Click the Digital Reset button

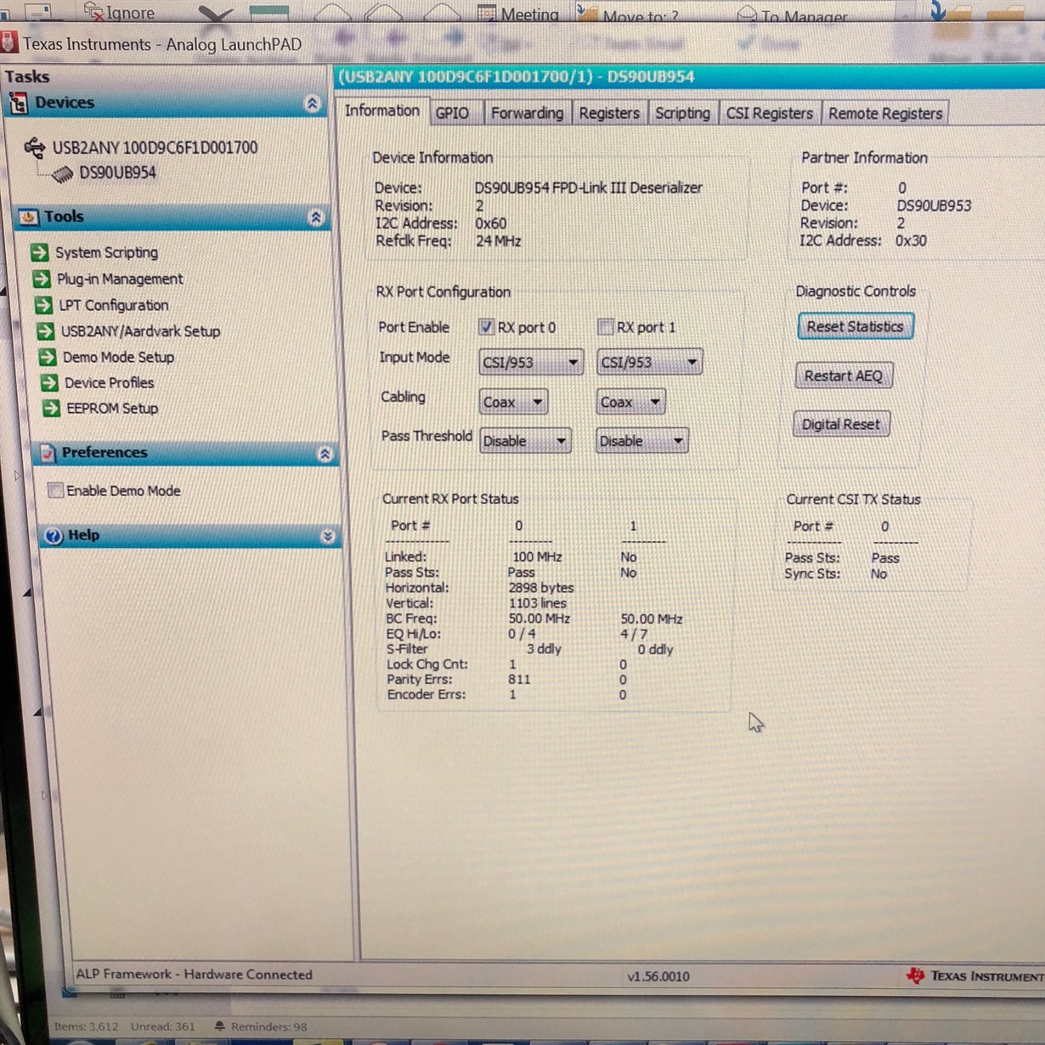click(x=841, y=424)
